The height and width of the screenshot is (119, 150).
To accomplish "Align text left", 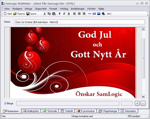I will (74, 14).
